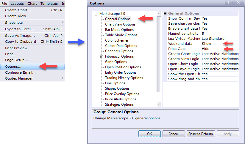Screen dimensions: 245x144
Task: Click the Magnet sensitivity value 5
Action: click(x=220, y=34)
